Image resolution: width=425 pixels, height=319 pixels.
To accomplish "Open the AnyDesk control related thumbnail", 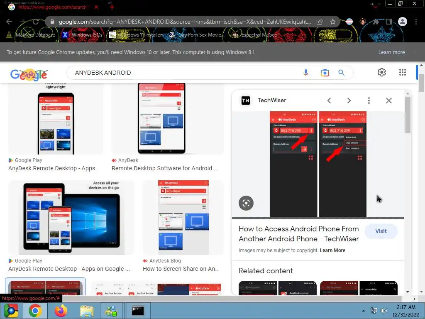I will [x=297, y=288].
